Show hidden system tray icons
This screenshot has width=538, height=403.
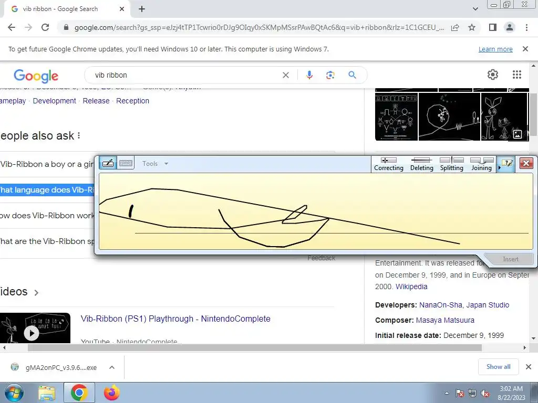[x=447, y=394]
